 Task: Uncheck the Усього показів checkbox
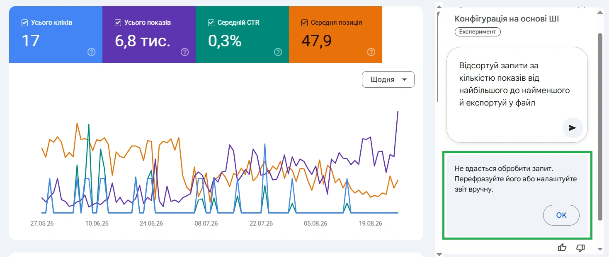[118, 23]
